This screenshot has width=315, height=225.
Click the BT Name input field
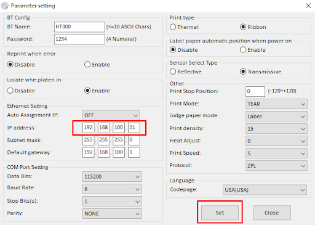pos(79,27)
